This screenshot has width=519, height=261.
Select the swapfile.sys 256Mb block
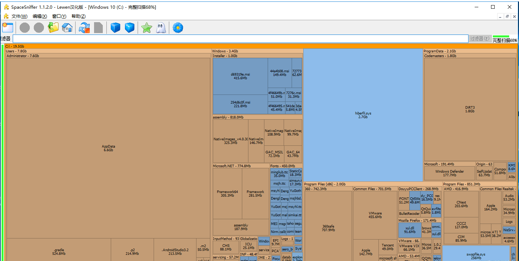click(x=476, y=254)
